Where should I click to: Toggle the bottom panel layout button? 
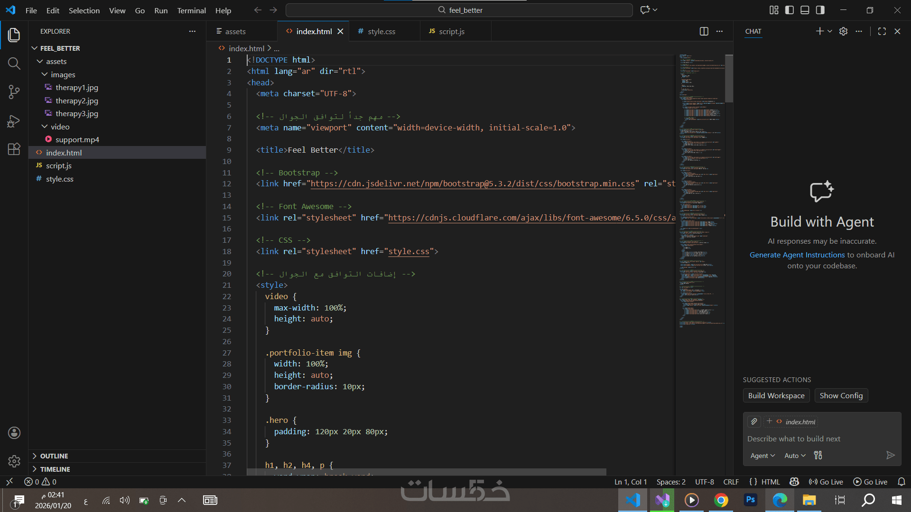(x=805, y=10)
